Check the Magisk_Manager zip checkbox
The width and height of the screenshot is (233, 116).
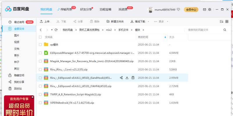40,61
